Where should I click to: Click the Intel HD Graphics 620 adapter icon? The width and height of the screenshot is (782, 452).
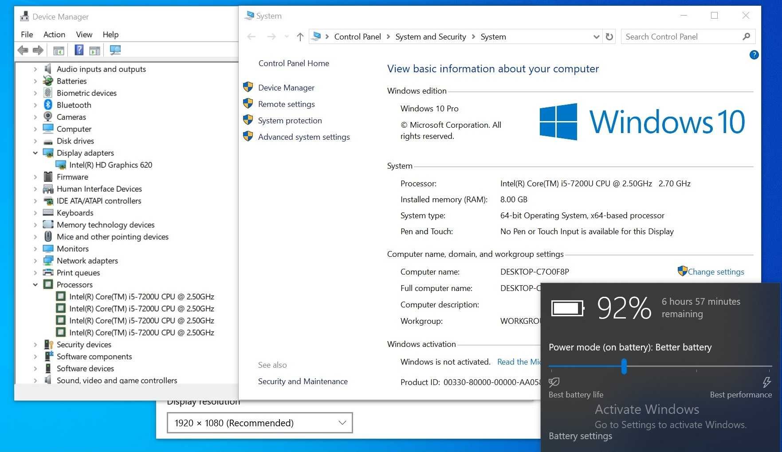(61, 165)
